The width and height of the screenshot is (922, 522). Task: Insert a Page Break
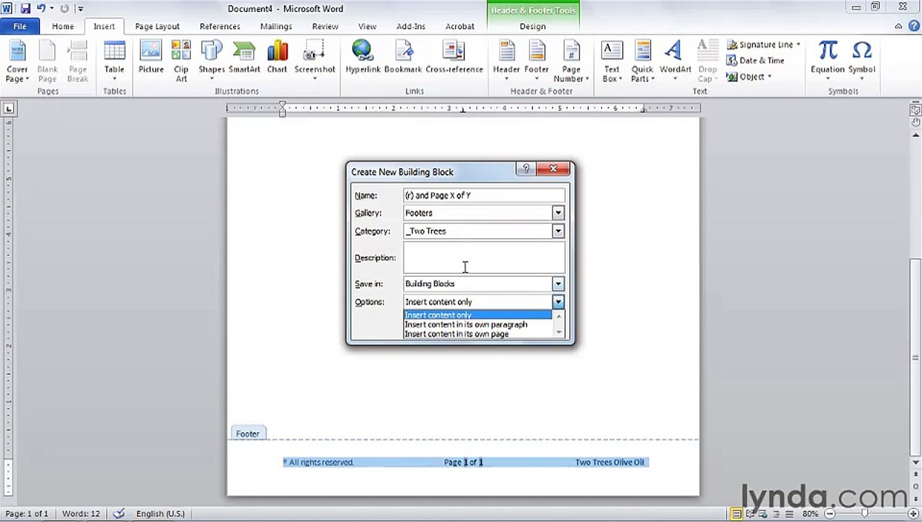tap(78, 62)
